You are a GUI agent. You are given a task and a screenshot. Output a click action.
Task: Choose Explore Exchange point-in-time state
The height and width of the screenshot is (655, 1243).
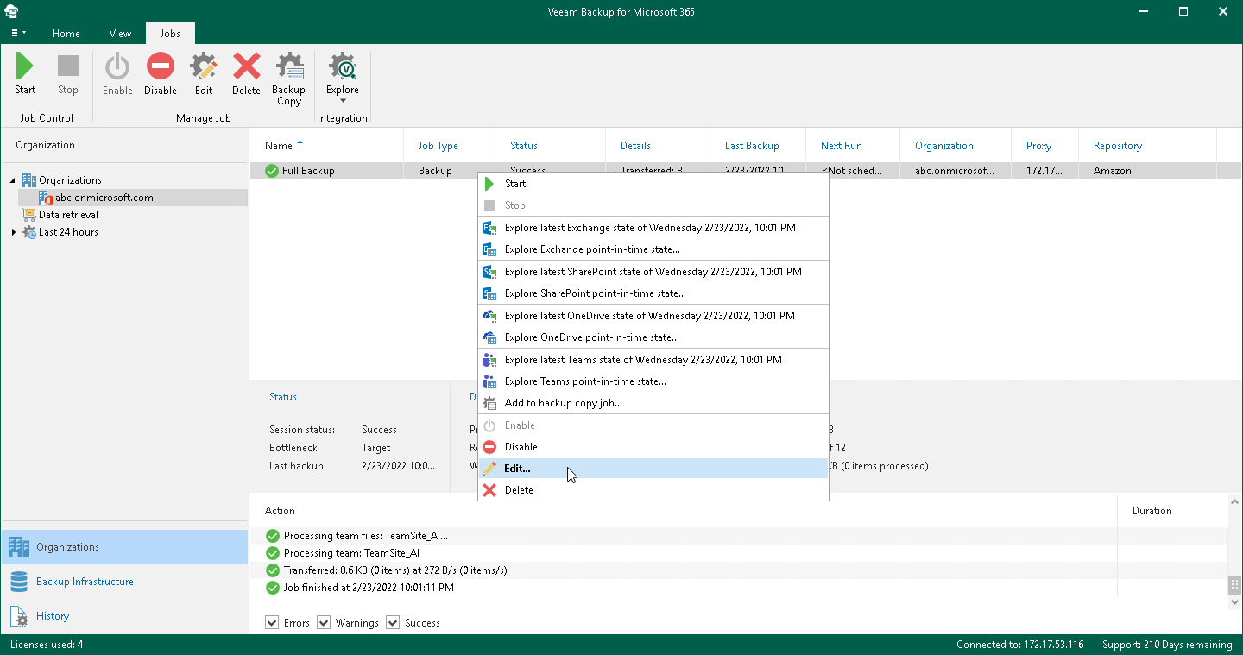point(653,249)
